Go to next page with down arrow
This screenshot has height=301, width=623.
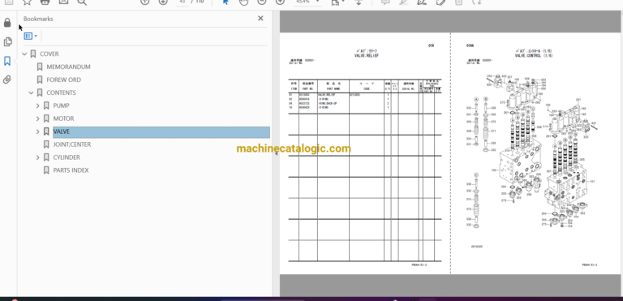(163, 2)
